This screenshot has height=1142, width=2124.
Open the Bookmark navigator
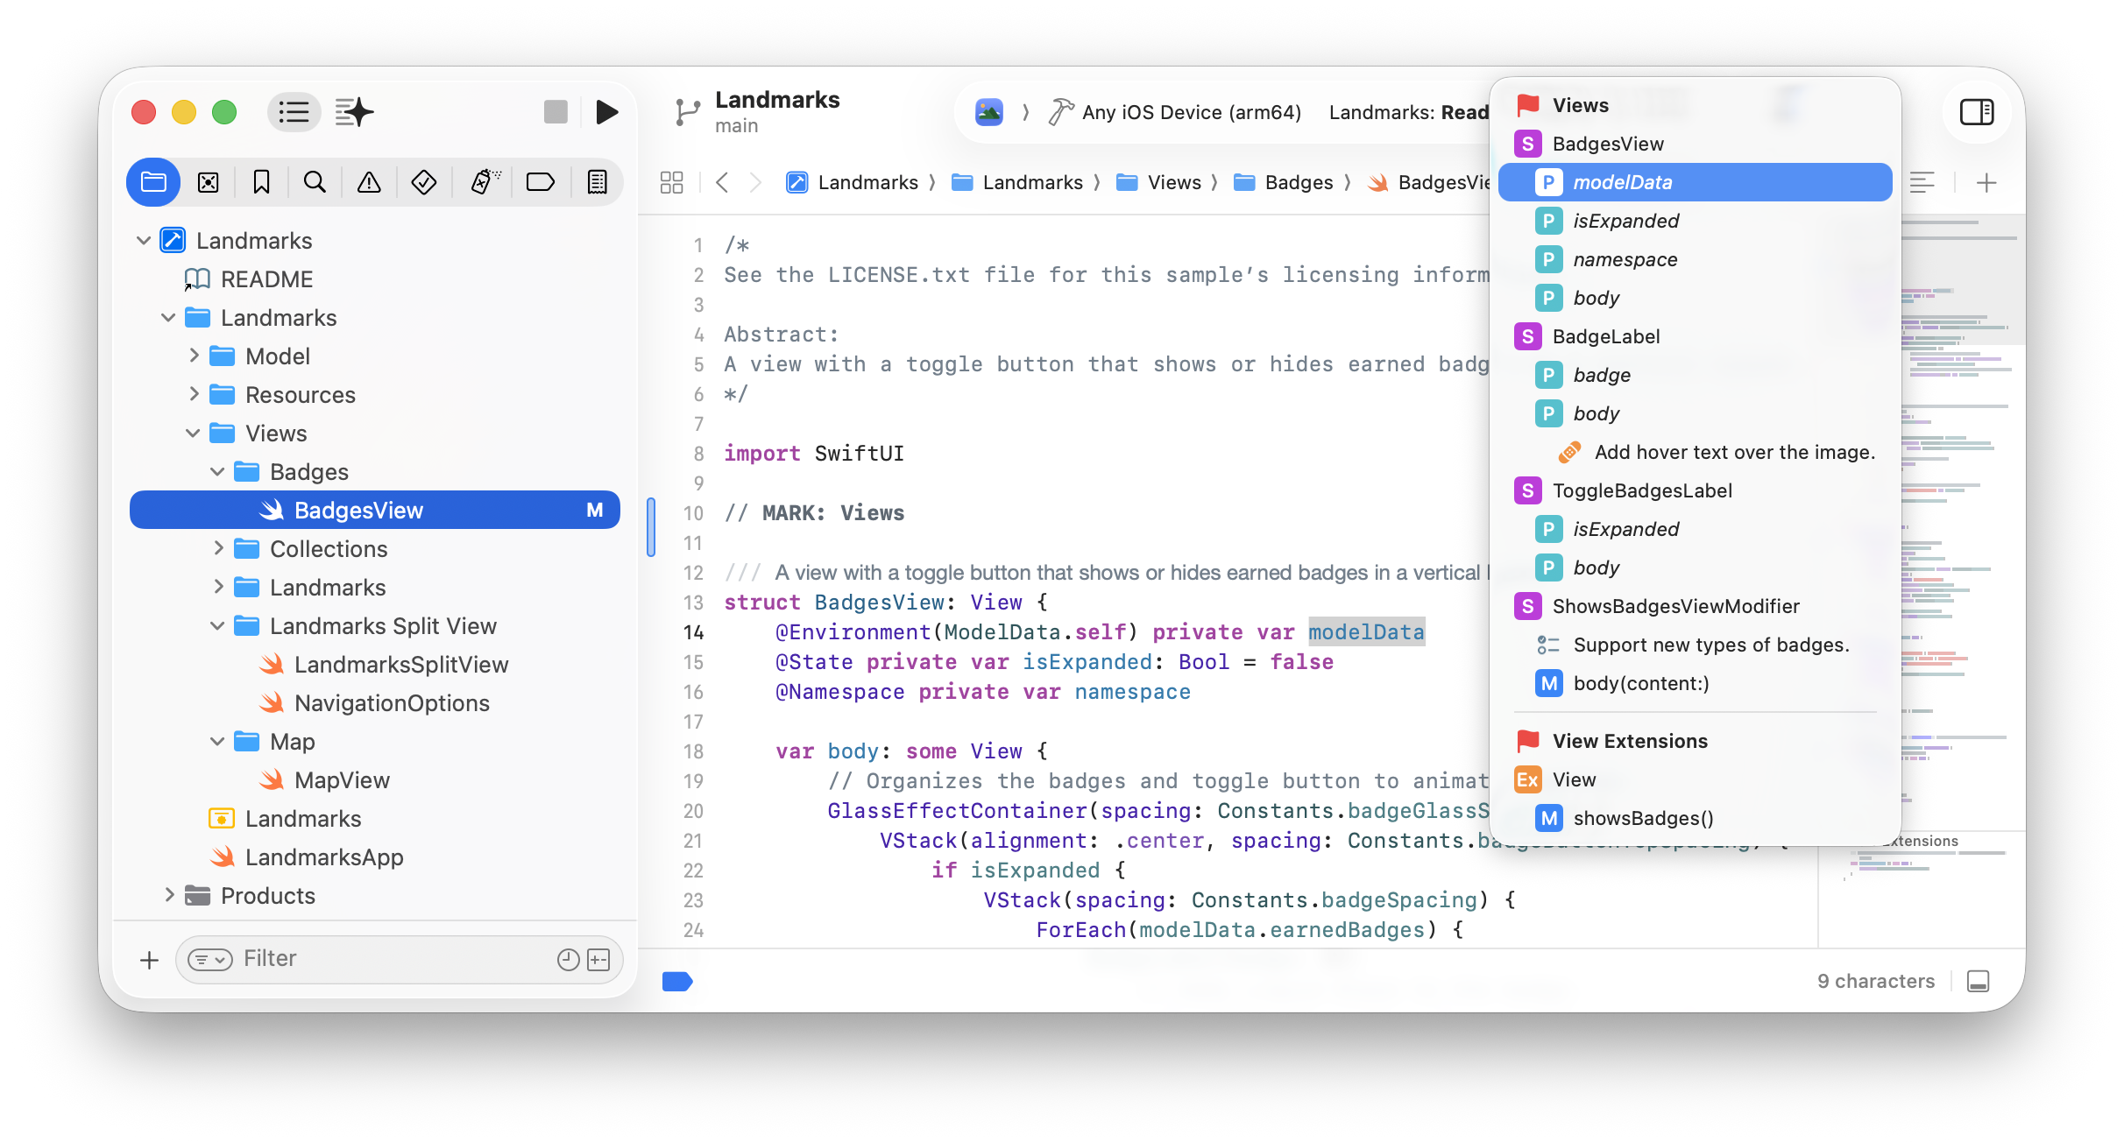pyautogui.click(x=261, y=182)
